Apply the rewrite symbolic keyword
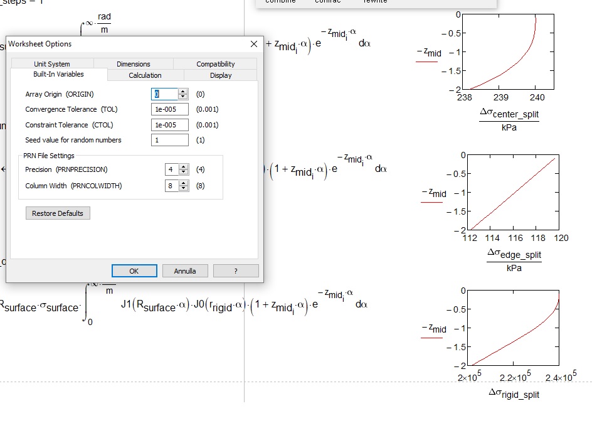Screen dimensions: 602x433 (374, 2)
